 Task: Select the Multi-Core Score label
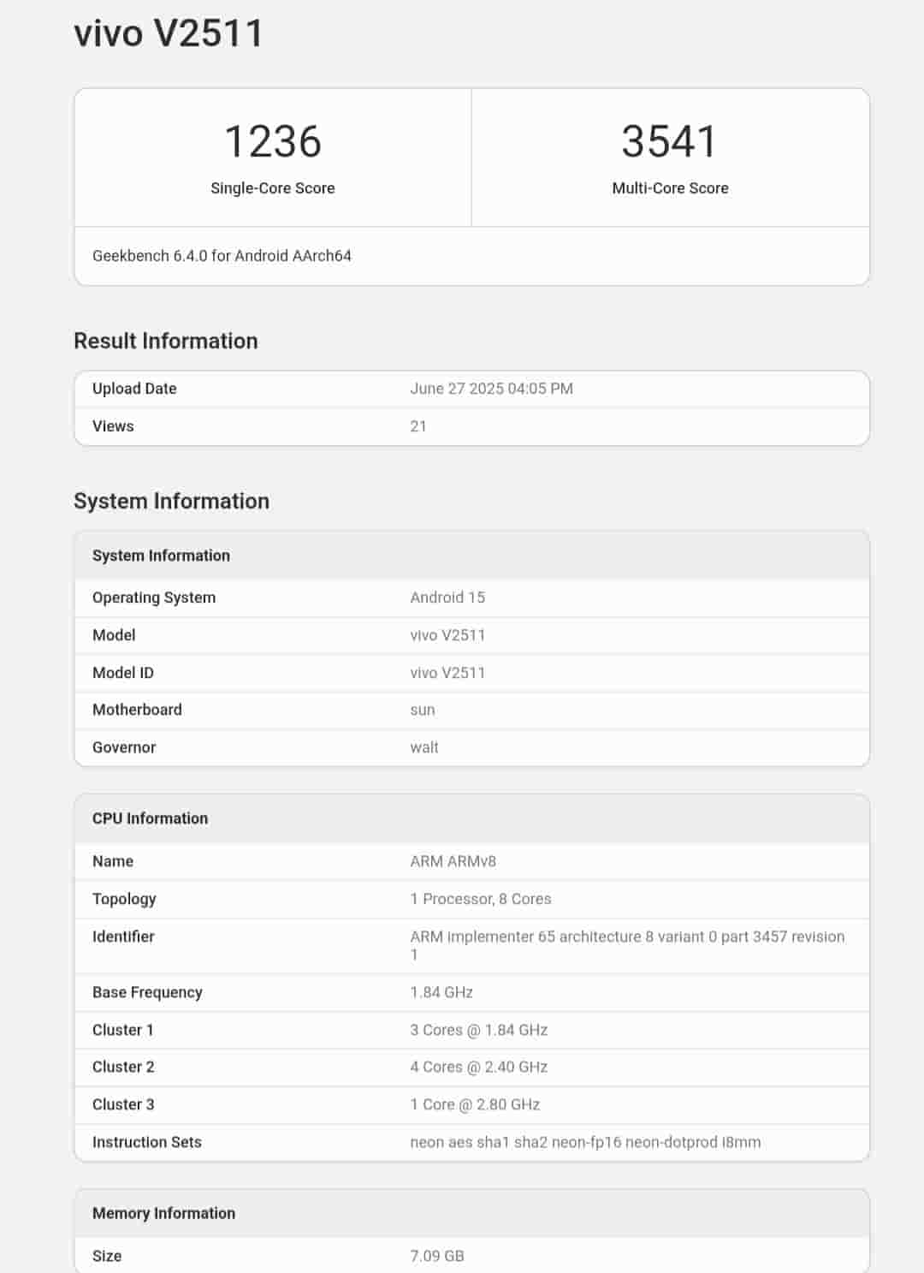point(670,188)
